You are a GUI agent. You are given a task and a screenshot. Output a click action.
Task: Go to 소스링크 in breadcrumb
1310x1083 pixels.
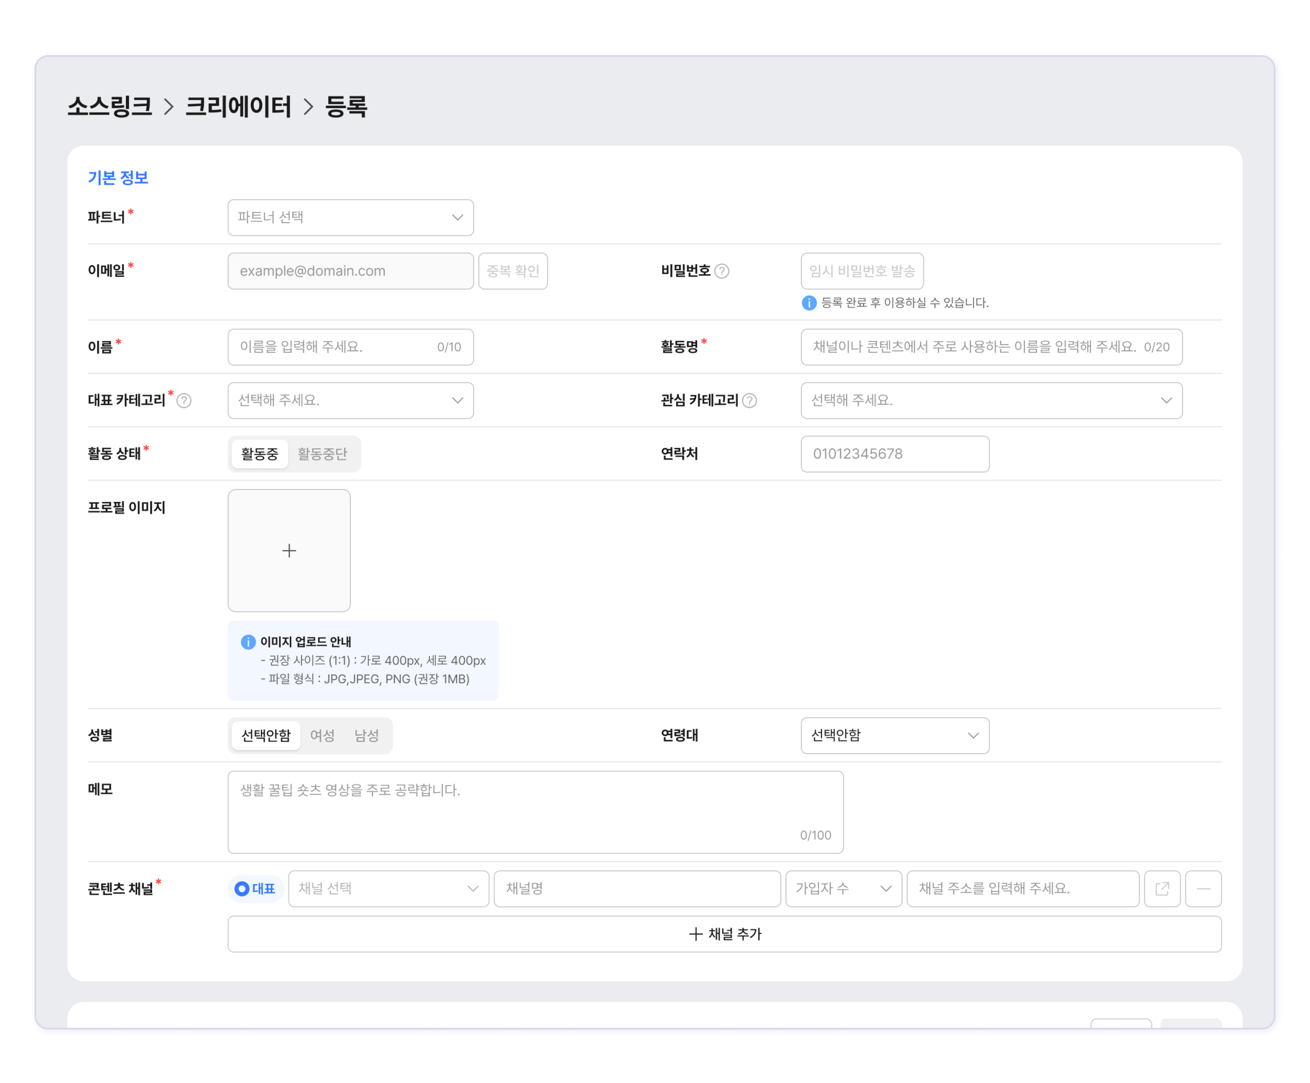(x=110, y=106)
